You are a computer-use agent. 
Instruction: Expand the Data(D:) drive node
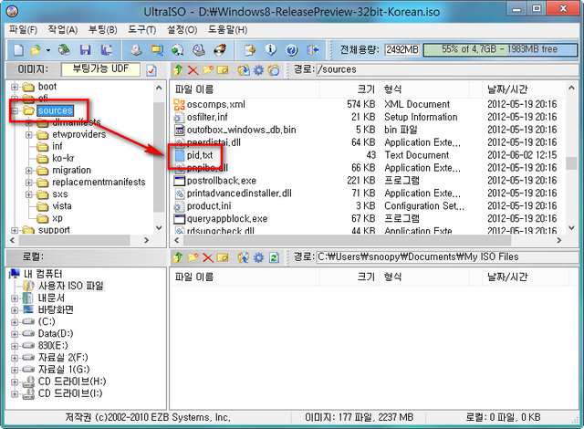point(15,334)
